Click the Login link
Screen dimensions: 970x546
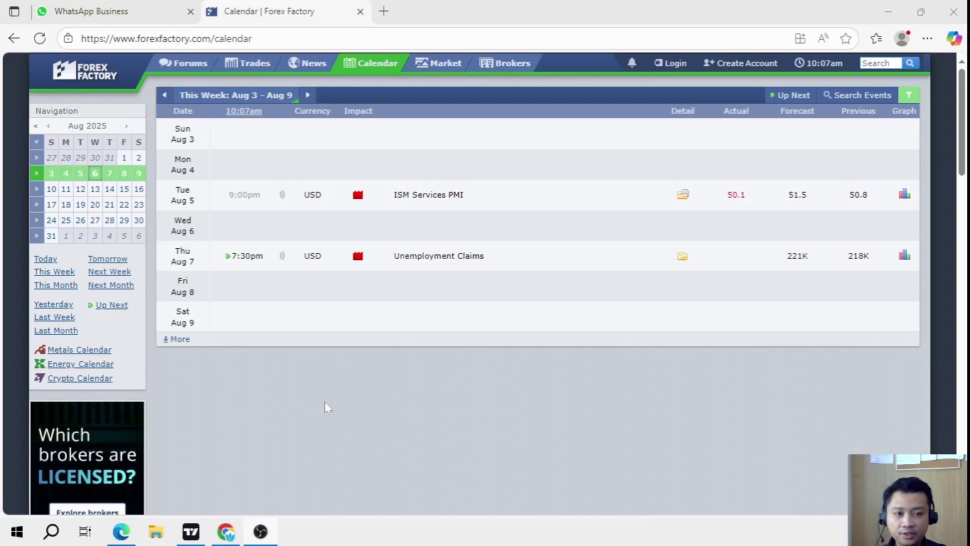[670, 63]
